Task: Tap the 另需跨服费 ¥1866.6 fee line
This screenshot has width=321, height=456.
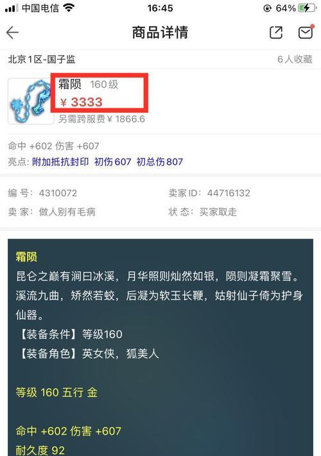Action: click(x=101, y=119)
